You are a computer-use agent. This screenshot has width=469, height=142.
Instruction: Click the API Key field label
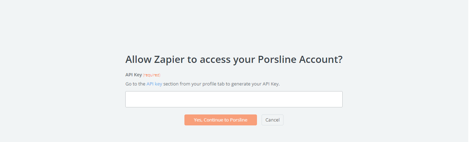tap(133, 75)
